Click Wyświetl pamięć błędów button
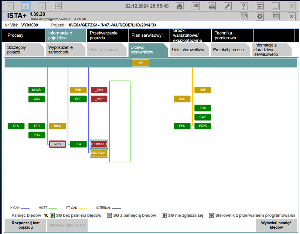Screen dimensions: 300x234 [276, 225]
